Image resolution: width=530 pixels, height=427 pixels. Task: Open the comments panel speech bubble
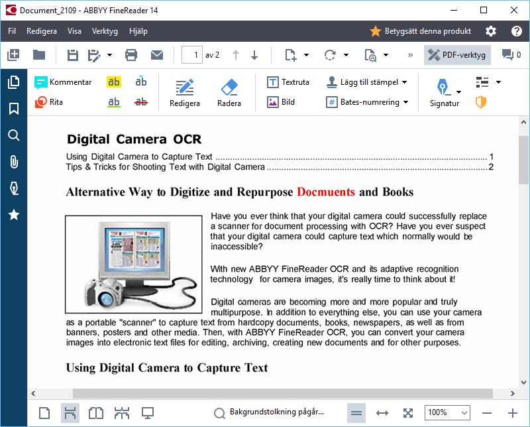511,55
